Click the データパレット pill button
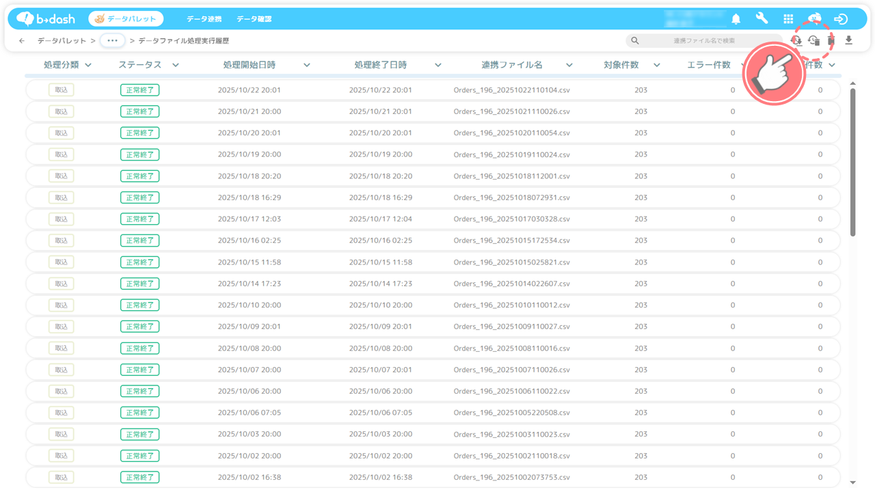This screenshot has width=875, height=492. [126, 19]
